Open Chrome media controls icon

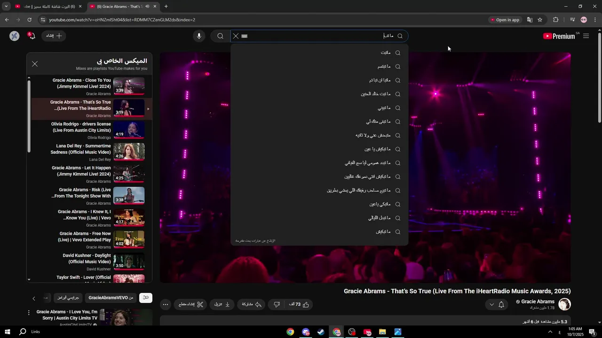coord(572,20)
